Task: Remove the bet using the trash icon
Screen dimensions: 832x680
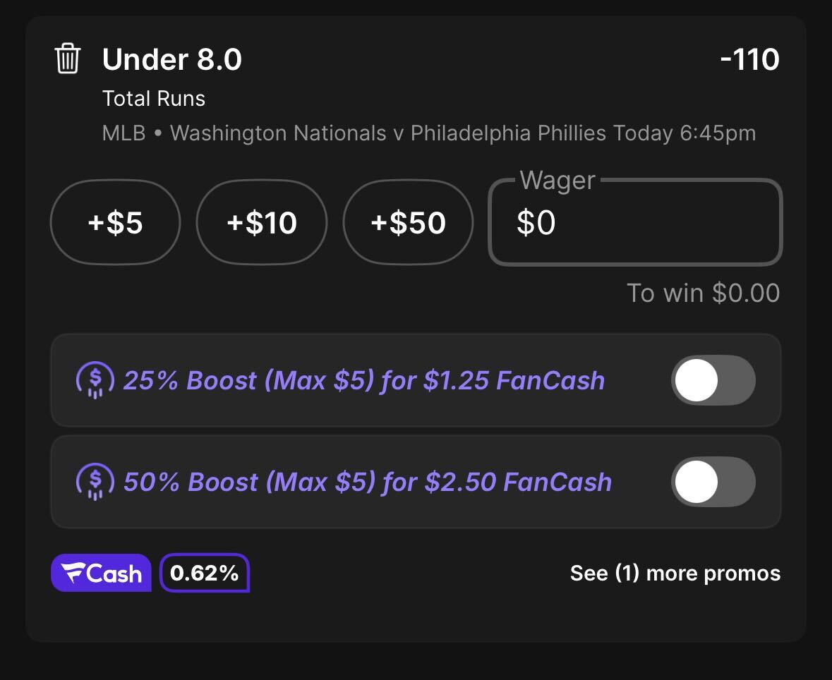Action: (x=67, y=59)
